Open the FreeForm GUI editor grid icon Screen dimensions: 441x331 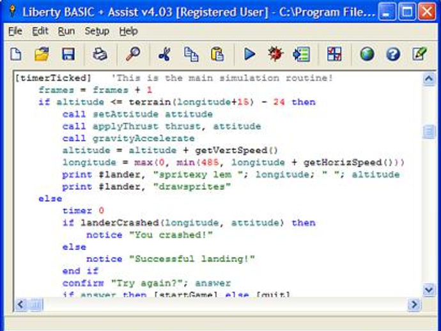tap(334, 54)
